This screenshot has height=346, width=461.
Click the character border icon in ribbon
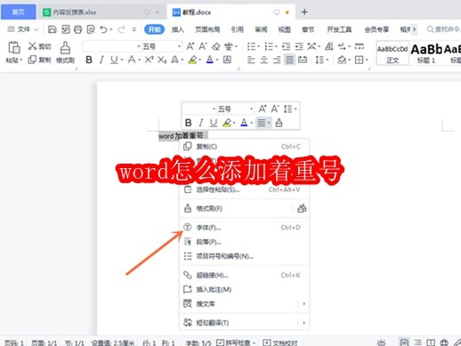pyautogui.click(x=227, y=60)
